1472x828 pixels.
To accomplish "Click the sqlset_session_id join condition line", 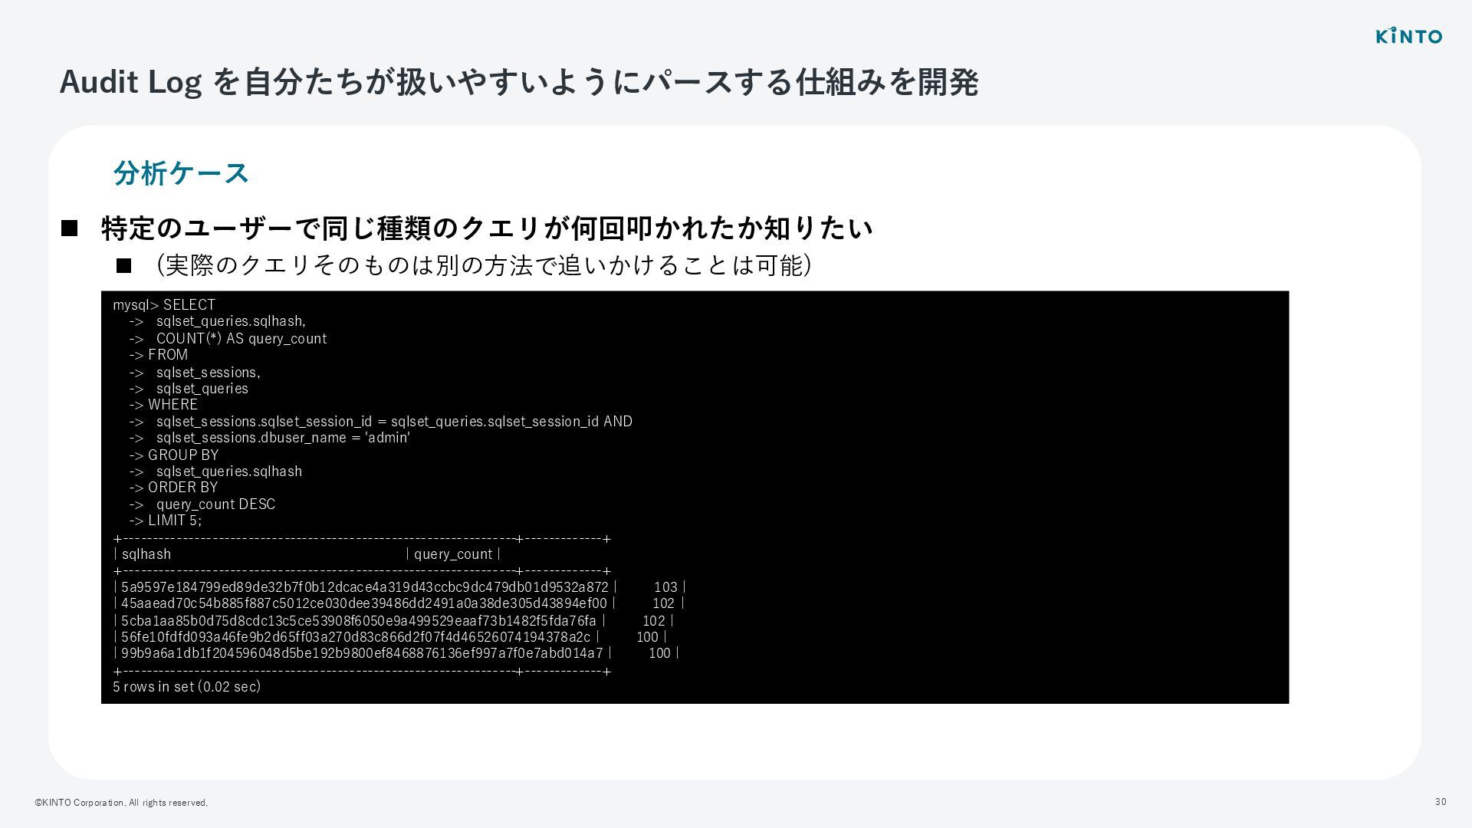I will 380,422.
